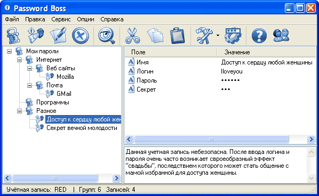The height and width of the screenshot is (196, 319).
Task: Click the fields list horizontal scrollbar thumb
Action: coord(211,139)
